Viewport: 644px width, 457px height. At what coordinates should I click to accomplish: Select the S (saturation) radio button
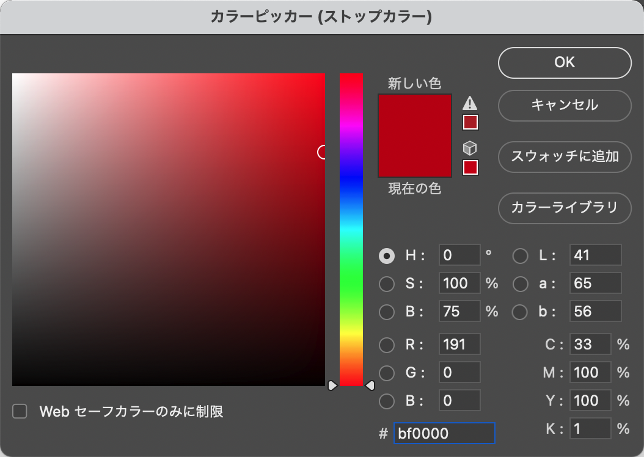[387, 283]
